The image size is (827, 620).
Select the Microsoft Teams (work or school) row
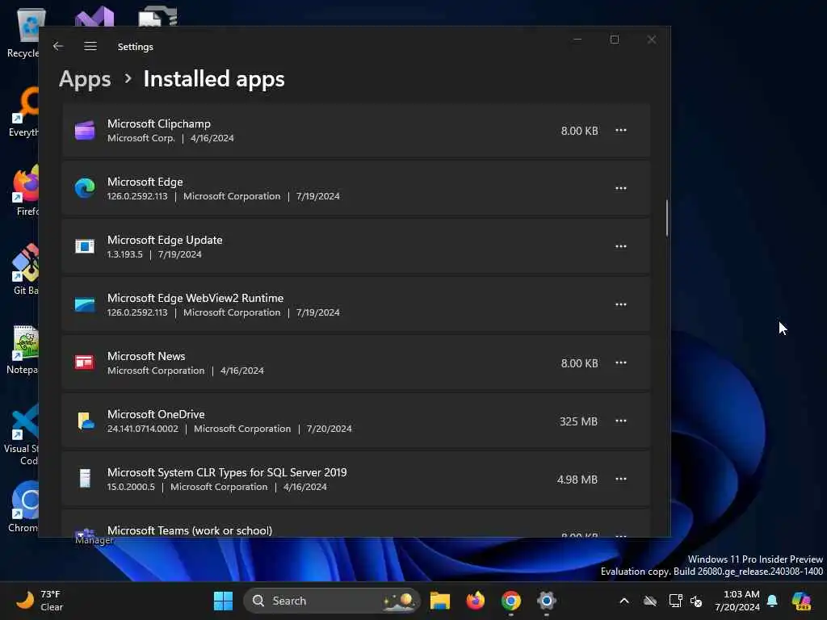pos(356,524)
